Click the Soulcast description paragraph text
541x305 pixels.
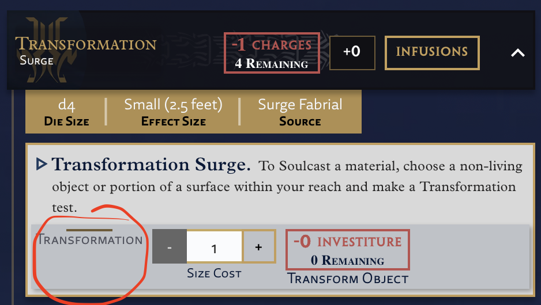287,186
